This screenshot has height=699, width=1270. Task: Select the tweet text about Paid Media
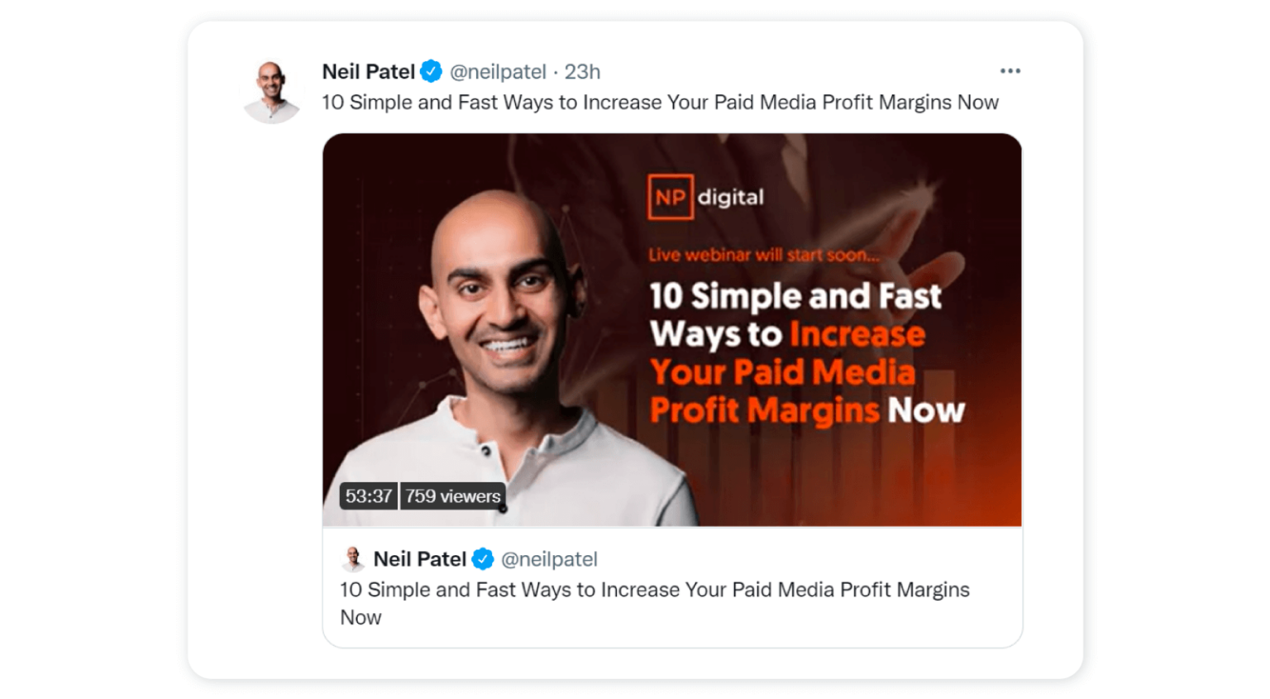659,102
